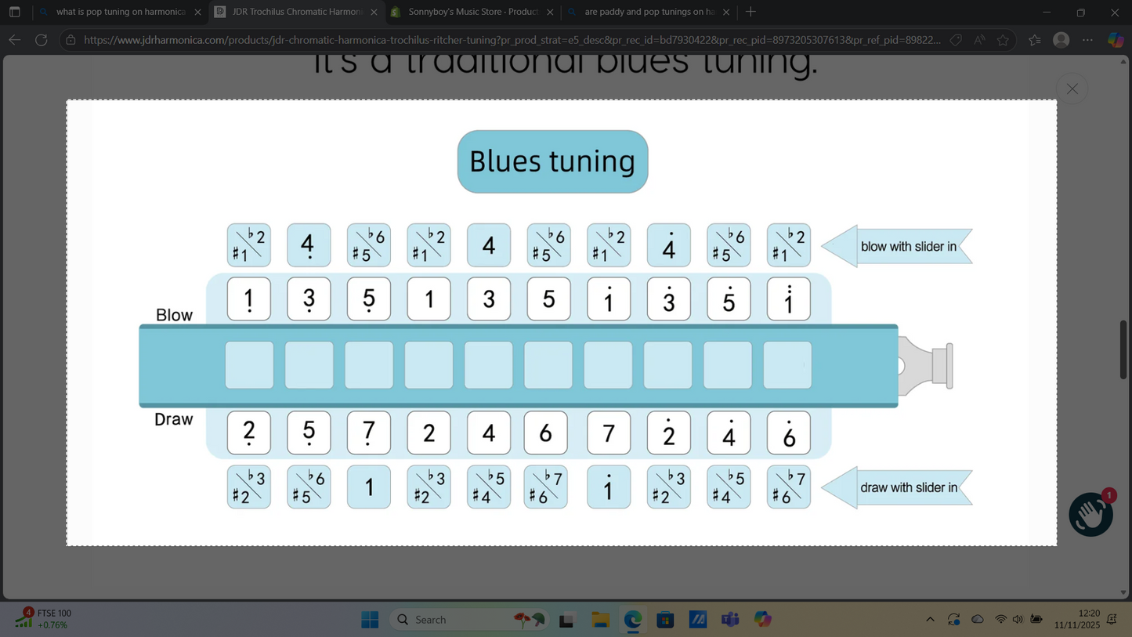The height and width of the screenshot is (637, 1132).
Task: Open the Shopify chat bubble
Action: (1090, 514)
